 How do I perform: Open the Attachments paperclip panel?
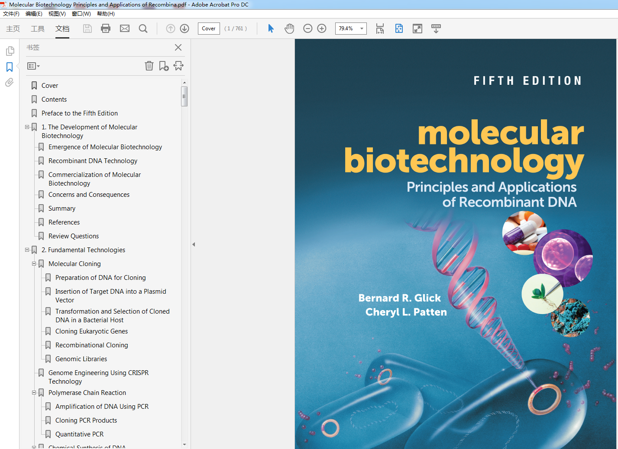pyautogui.click(x=10, y=82)
